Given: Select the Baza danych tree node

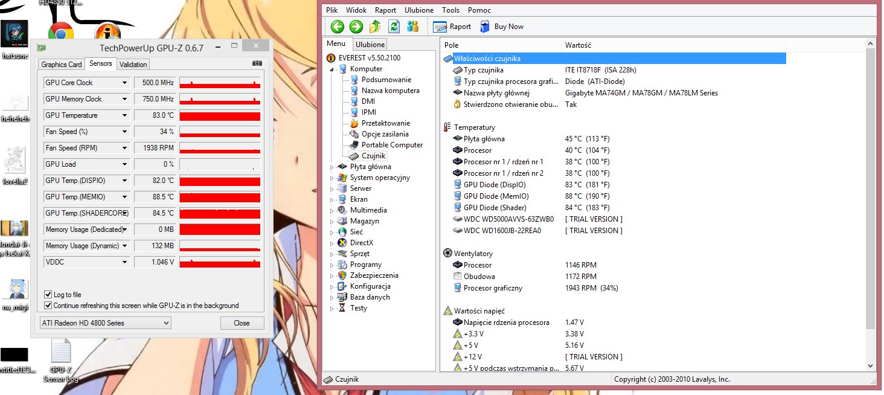Looking at the screenshot, I should point(370,297).
